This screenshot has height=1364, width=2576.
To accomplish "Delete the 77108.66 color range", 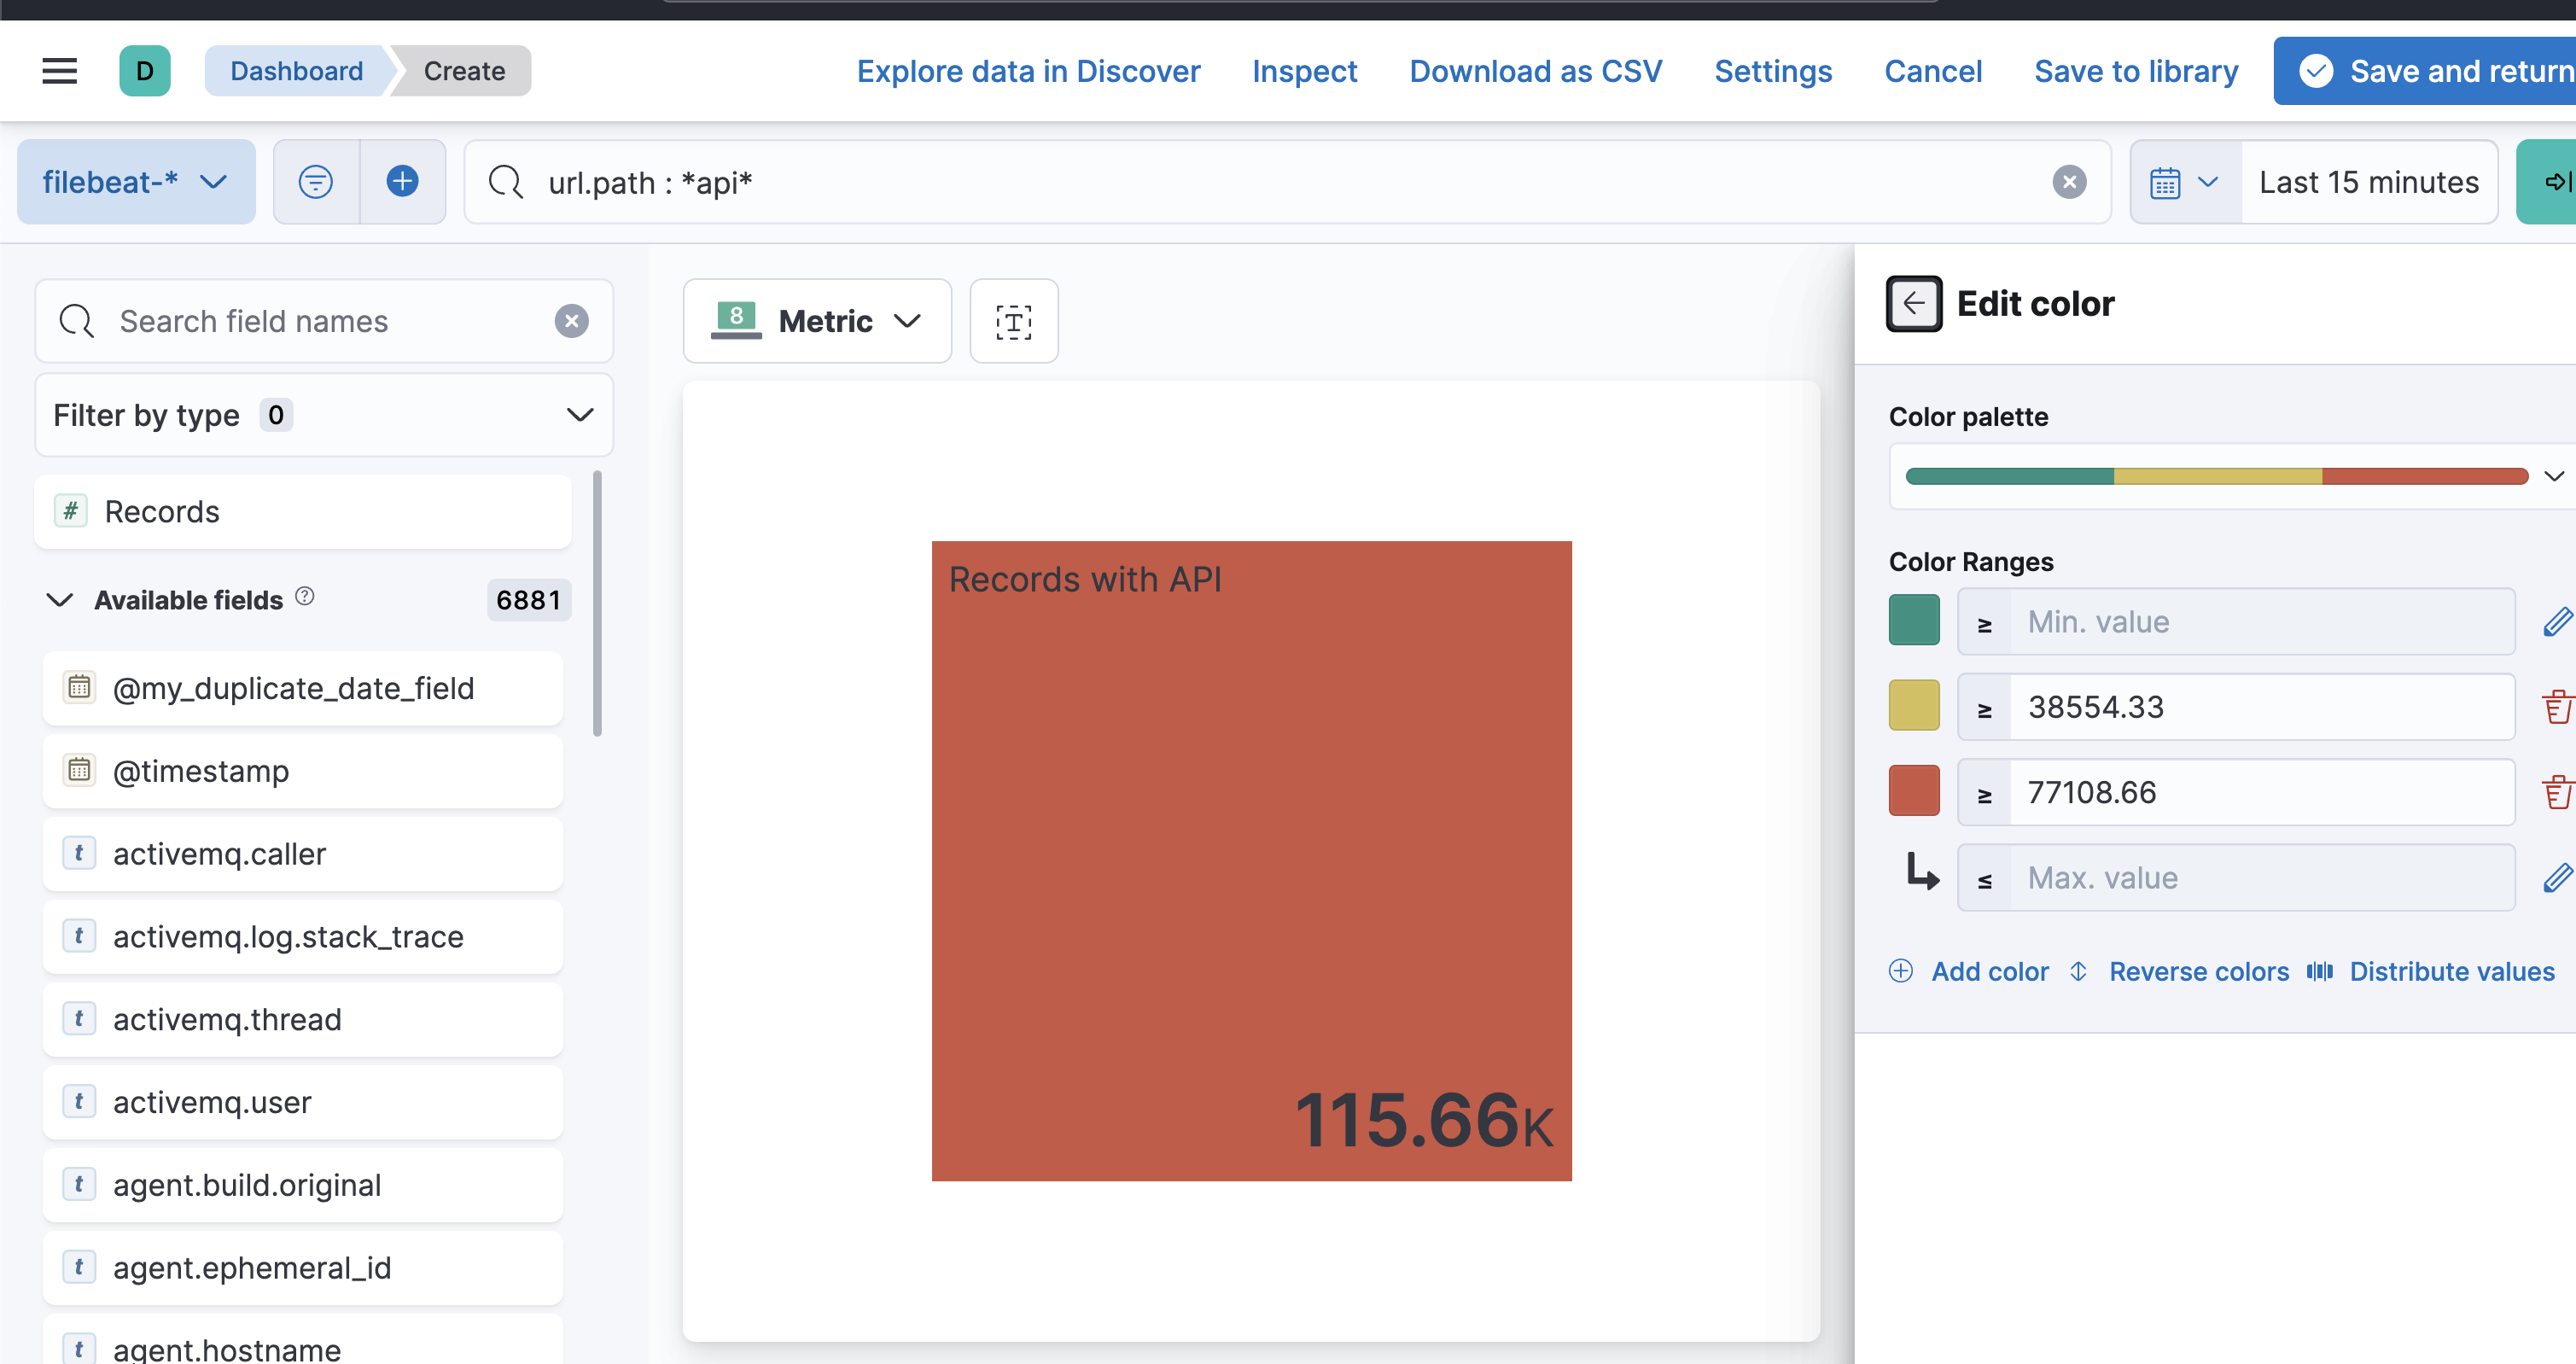I will pos(2556,792).
